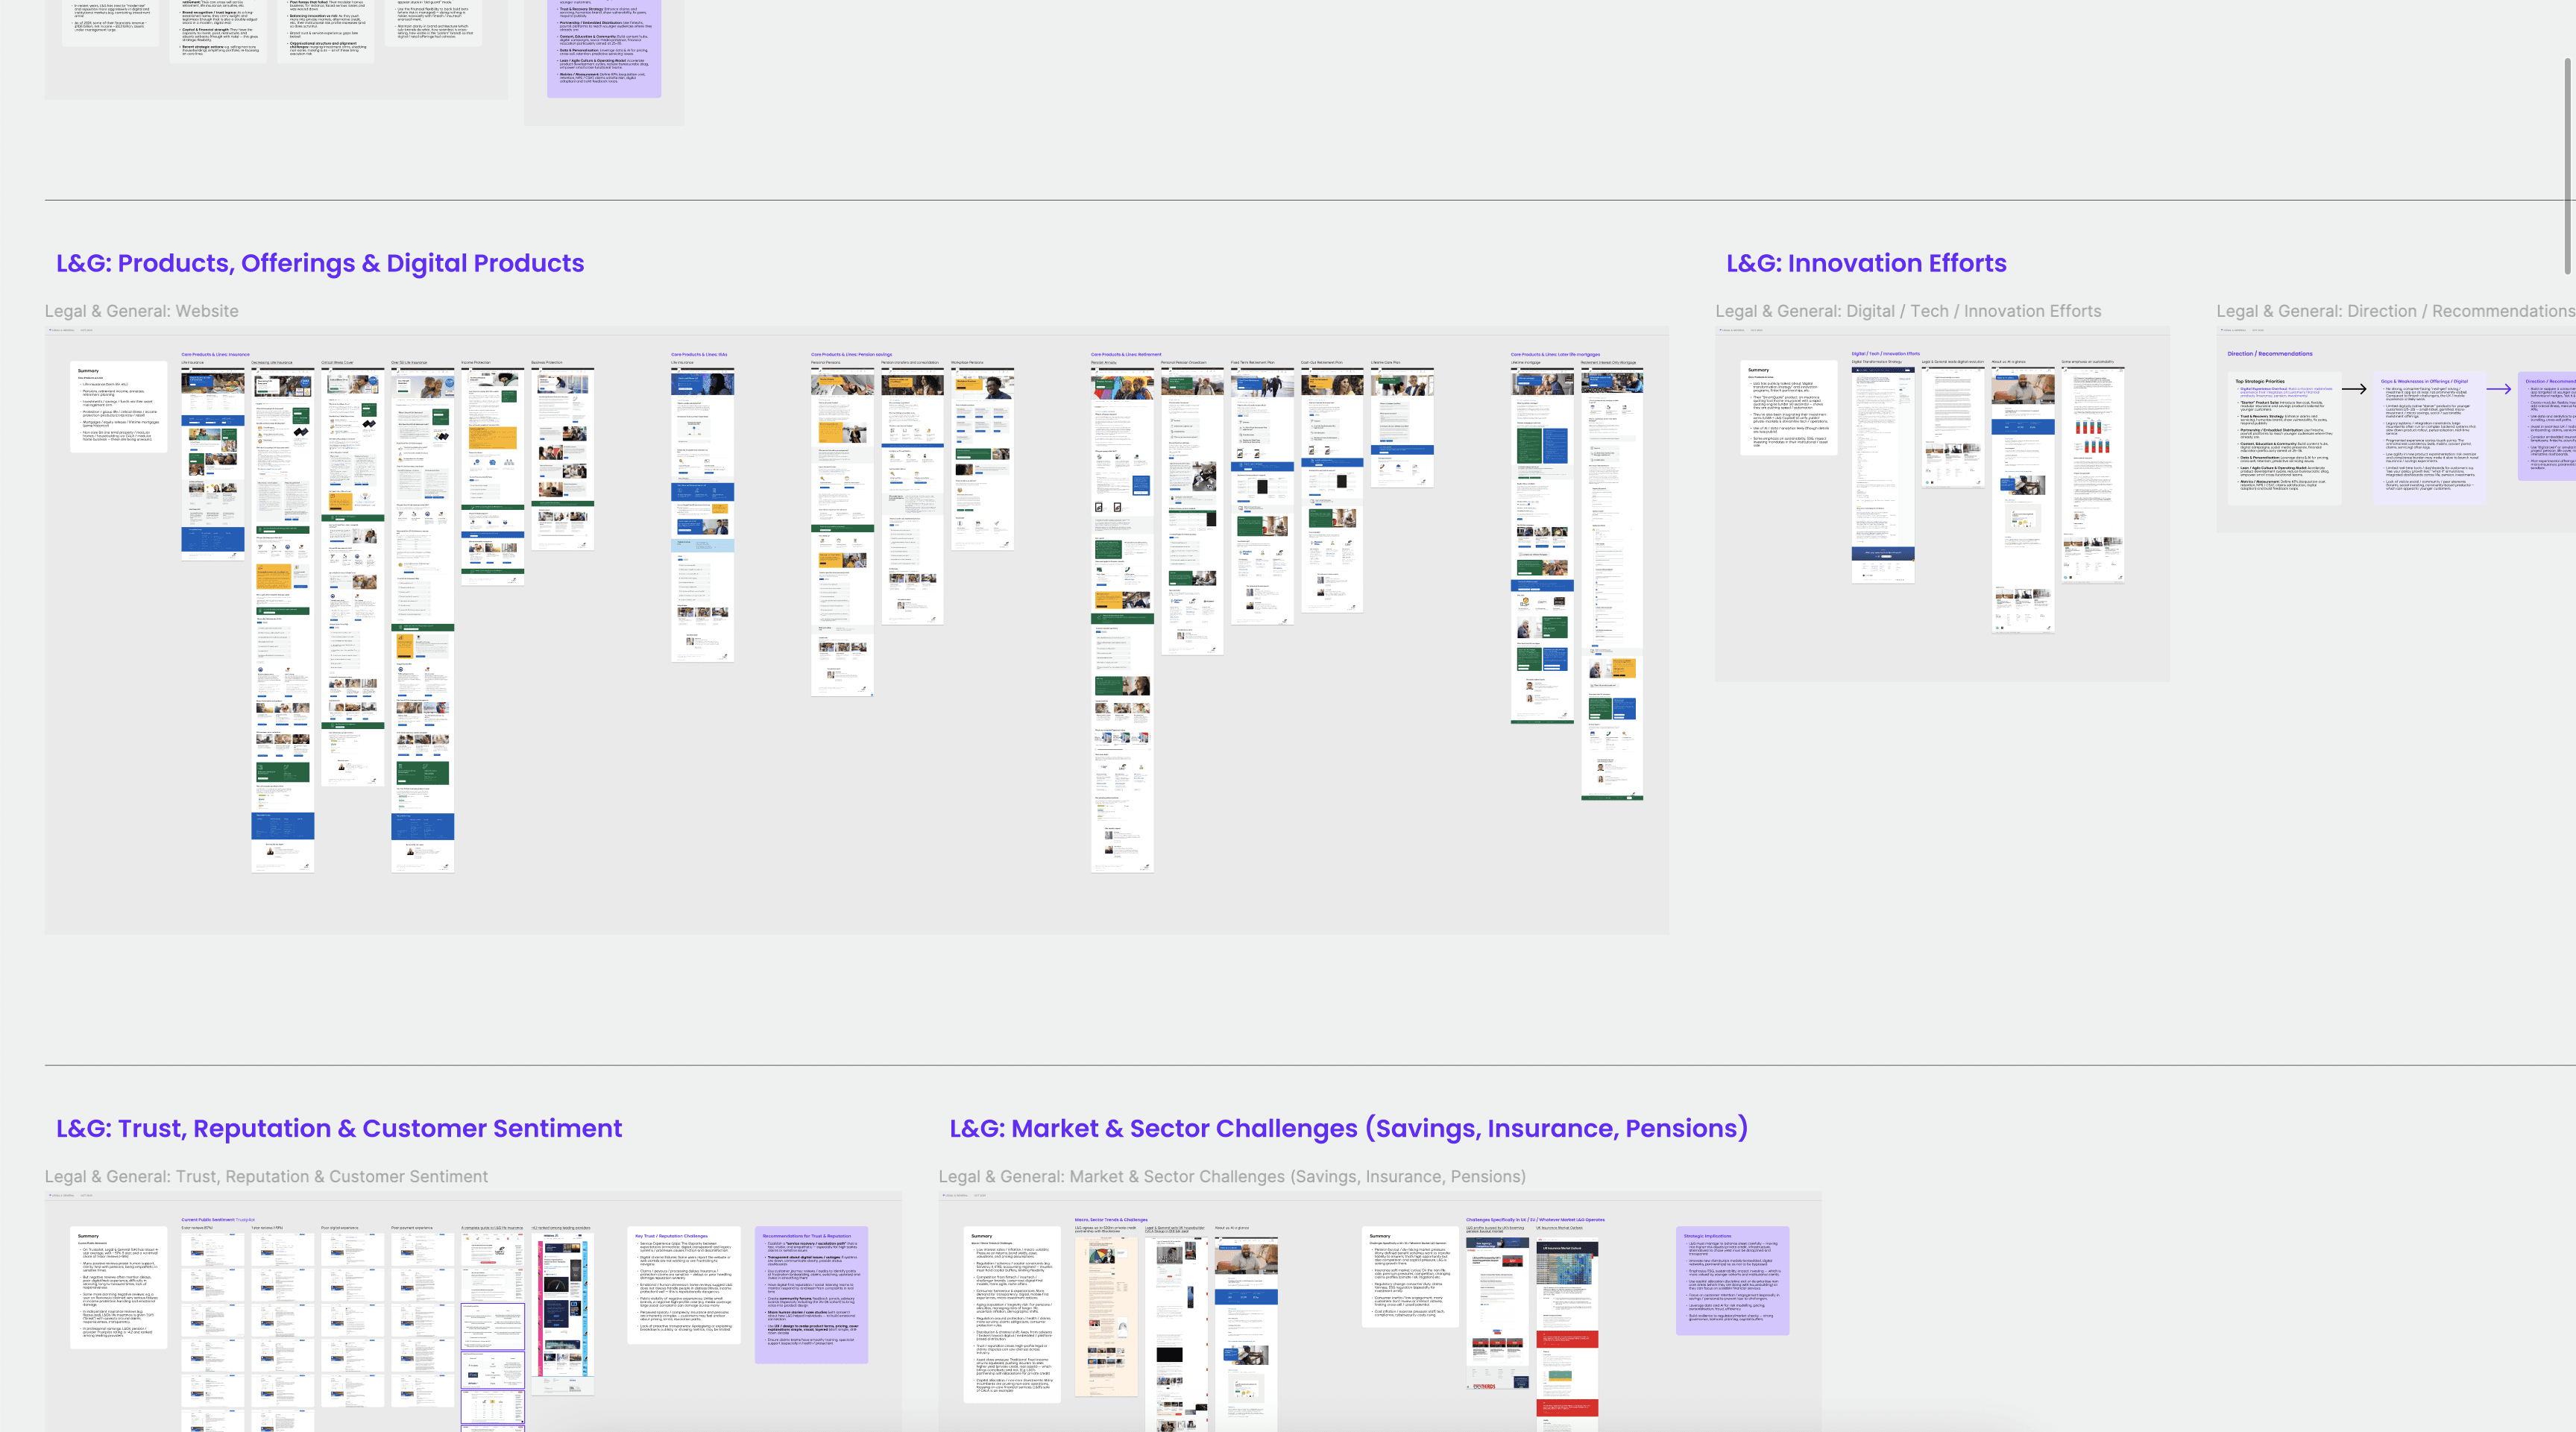The image size is (2576, 1432).
Task: Select the Workplace Pensions page screenshot
Action: 982,459
